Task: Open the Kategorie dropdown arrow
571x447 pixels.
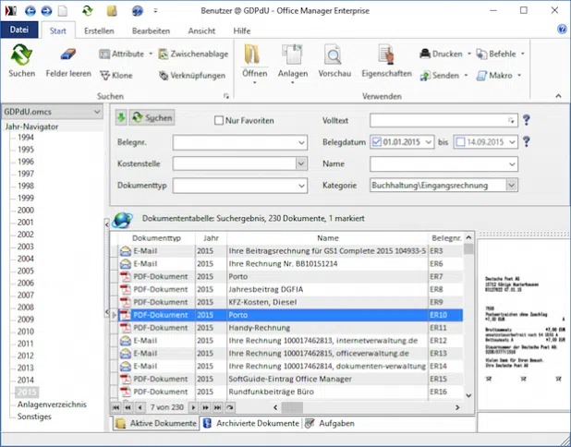Action: [511, 186]
